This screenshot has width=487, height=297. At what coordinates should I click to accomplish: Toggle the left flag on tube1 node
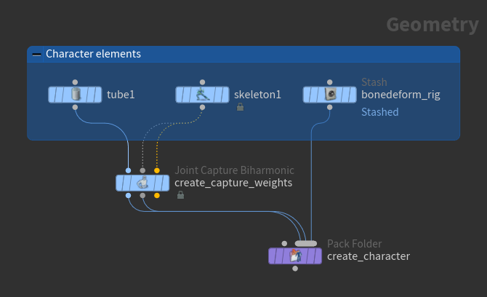(x=52, y=95)
